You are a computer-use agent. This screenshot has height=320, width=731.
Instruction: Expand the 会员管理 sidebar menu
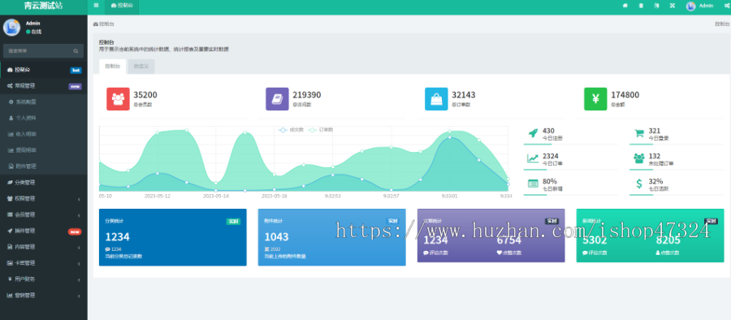click(x=44, y=214)
